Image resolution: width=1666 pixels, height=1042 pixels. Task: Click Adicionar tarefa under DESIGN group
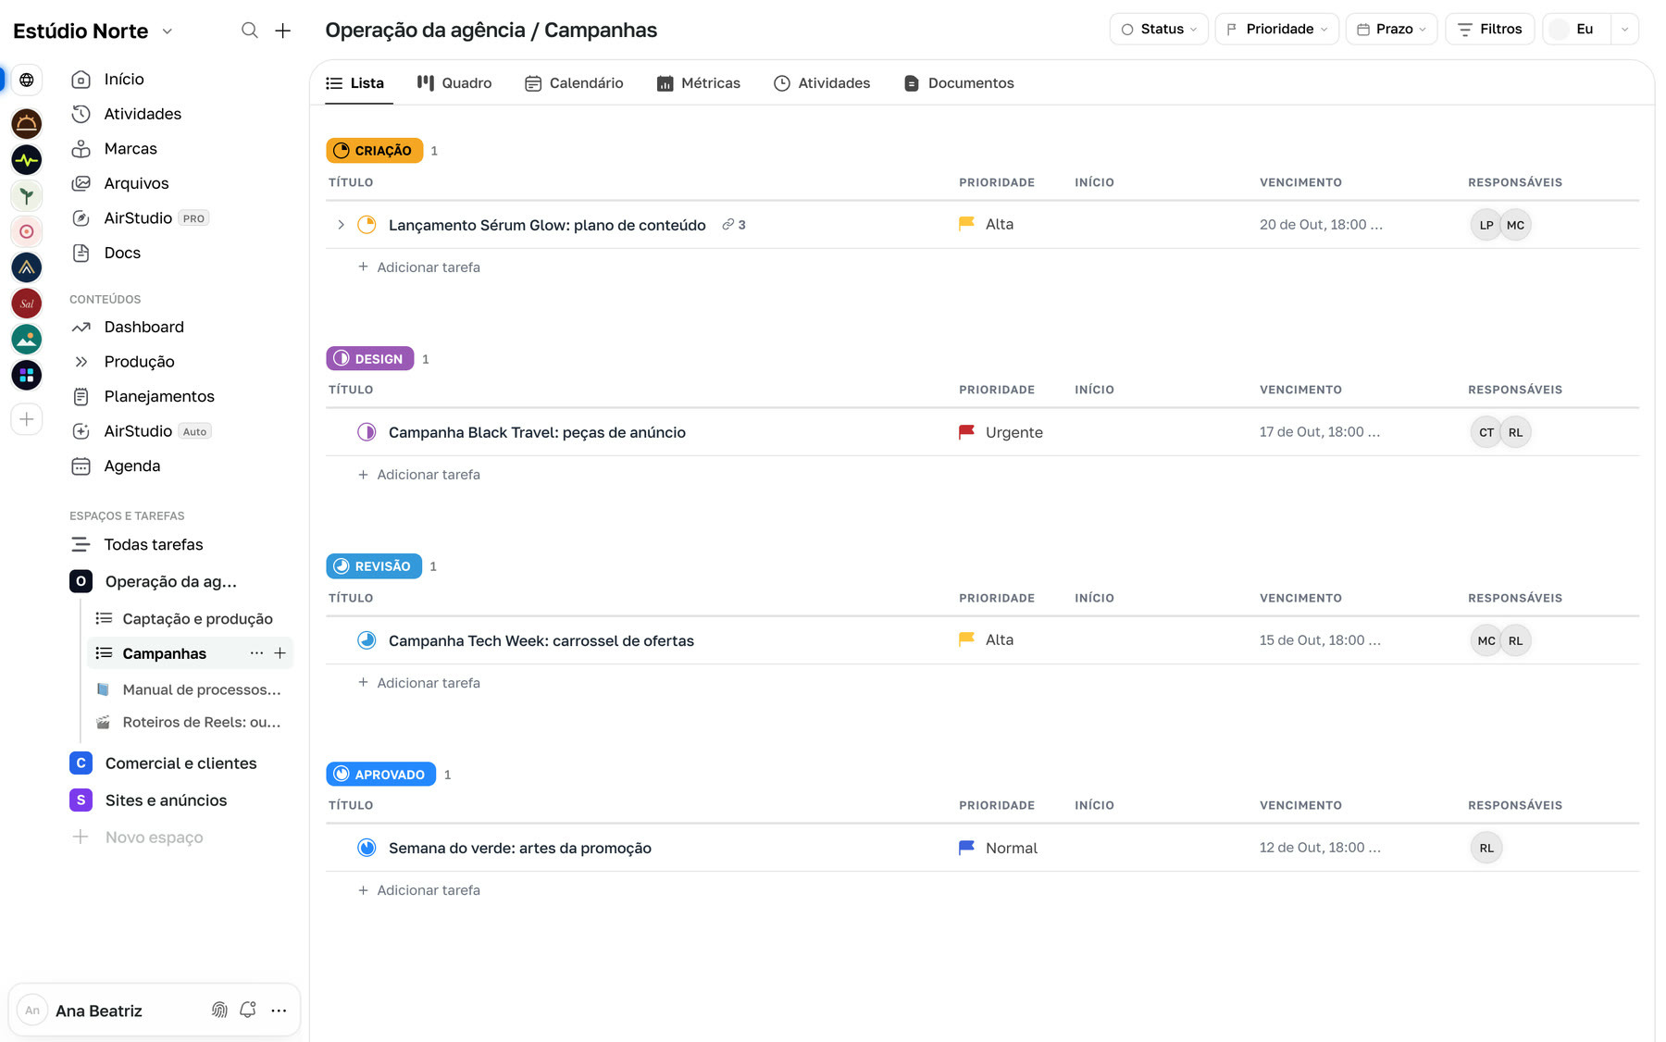419,475
